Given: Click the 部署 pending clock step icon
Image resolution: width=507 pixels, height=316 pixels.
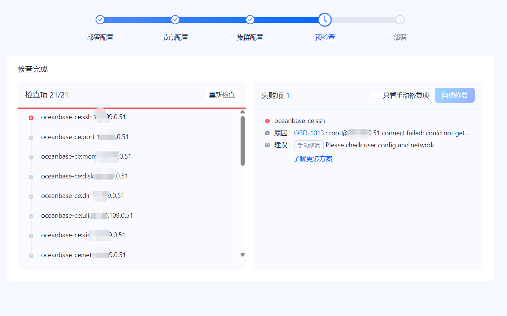Looking at the screenshot, I should point(400,19).
